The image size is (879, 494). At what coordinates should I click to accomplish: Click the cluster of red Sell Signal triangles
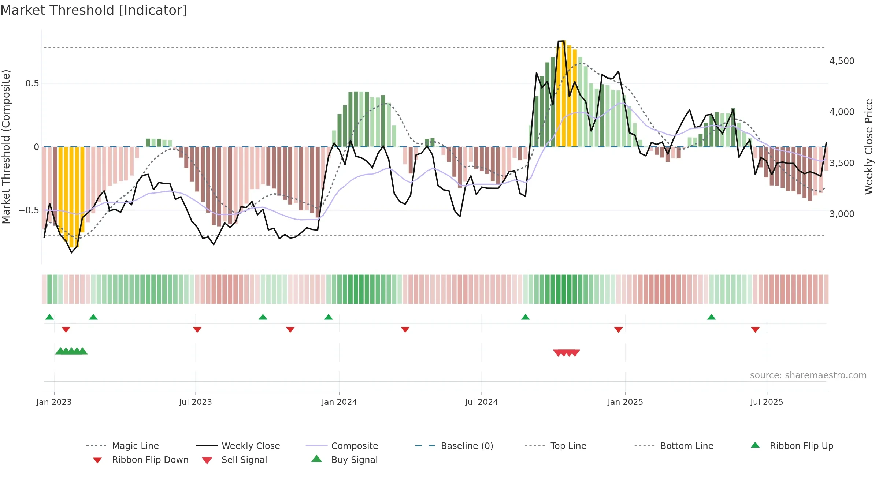(567, 353)
